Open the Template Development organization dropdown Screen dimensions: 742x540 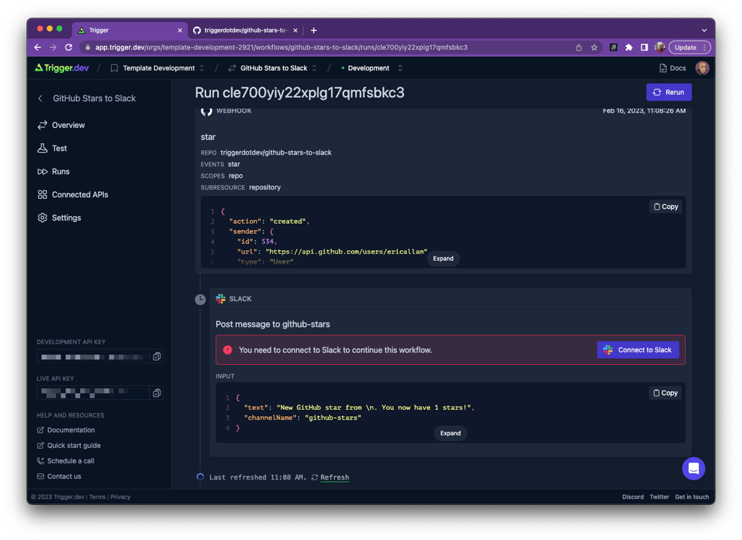click(158, 68)
